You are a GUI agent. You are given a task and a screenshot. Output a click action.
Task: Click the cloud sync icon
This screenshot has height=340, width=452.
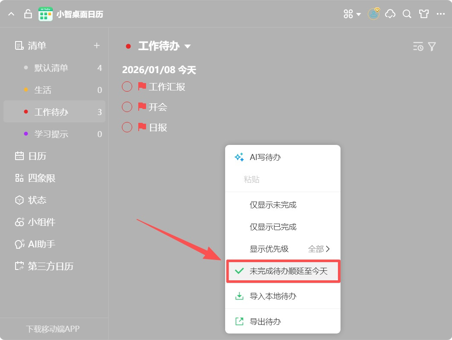coord(390,13)
